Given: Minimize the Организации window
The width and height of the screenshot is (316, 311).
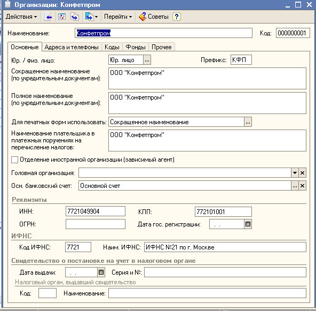Looking at the screenshot, I should click(x=288, y=5).
